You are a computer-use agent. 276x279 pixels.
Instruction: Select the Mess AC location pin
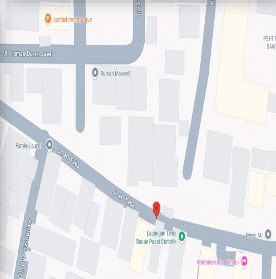coord(268,235)
